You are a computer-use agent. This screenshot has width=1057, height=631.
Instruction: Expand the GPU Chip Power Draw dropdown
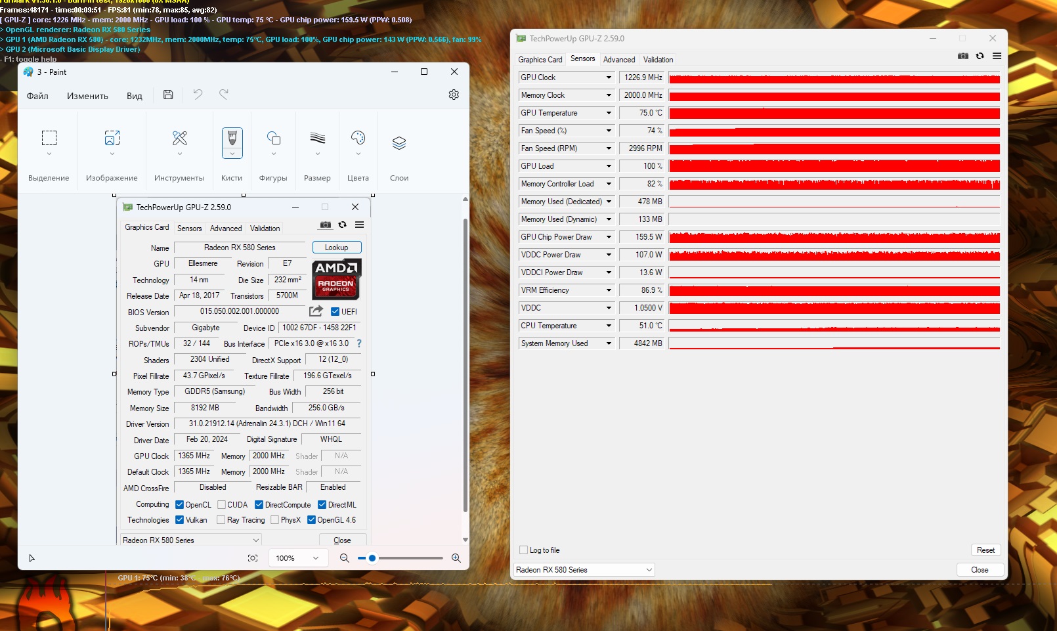click(609, 237)
